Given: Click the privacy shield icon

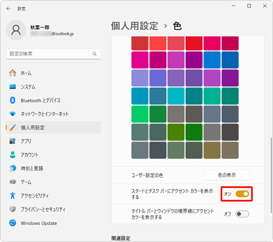Looking at the screenshot, I should 13,209.
